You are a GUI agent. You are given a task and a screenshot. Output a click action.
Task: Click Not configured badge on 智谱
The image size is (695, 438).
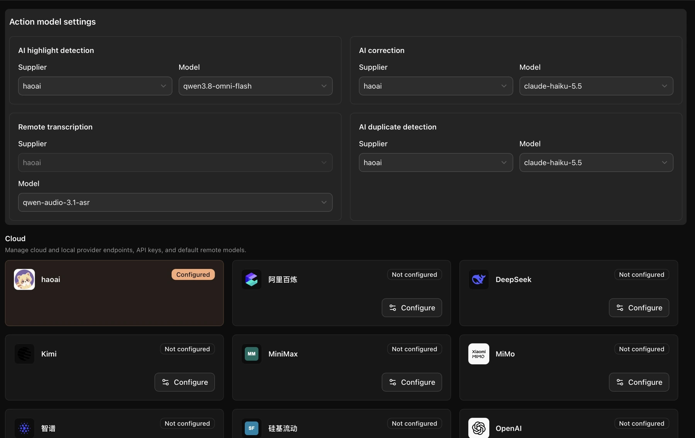tap(187, 423)
